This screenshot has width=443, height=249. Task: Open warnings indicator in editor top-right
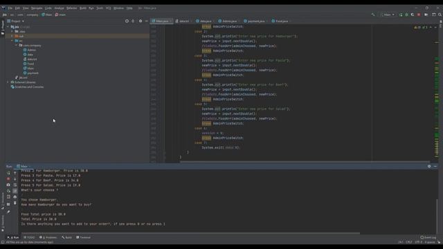coord(421,28)
